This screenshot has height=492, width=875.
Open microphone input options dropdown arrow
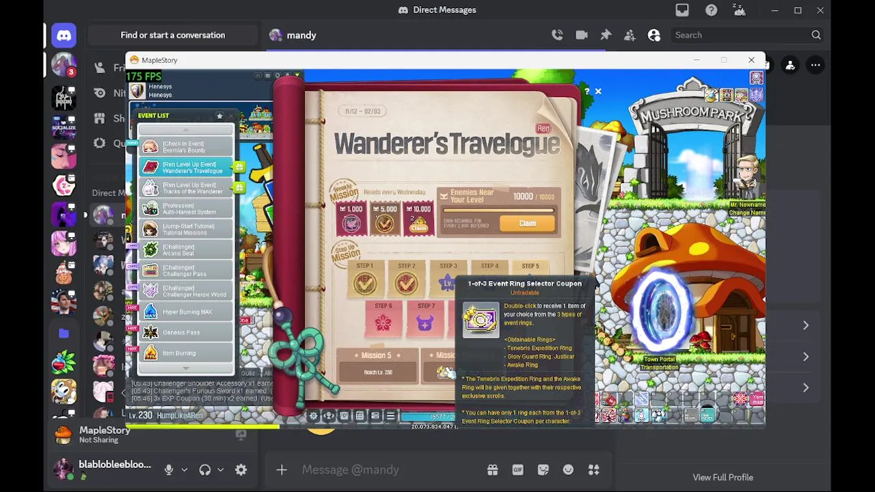click(184, 470)
